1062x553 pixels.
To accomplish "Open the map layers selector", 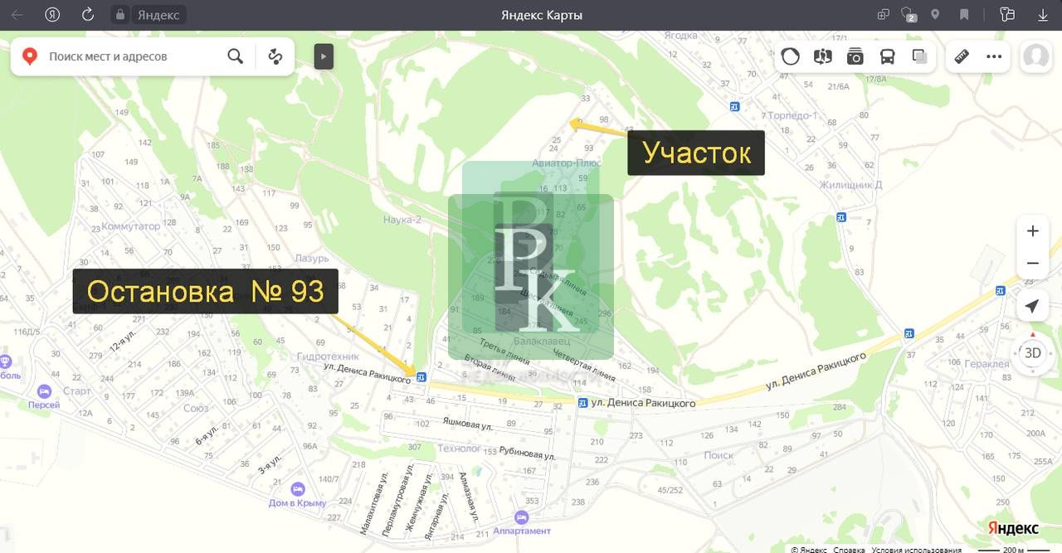I will 919,56.
